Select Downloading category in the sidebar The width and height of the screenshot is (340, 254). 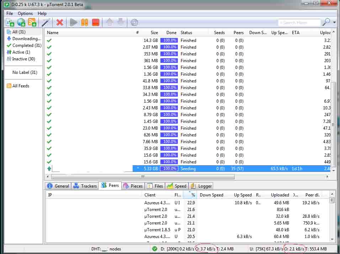click(23, 38)
